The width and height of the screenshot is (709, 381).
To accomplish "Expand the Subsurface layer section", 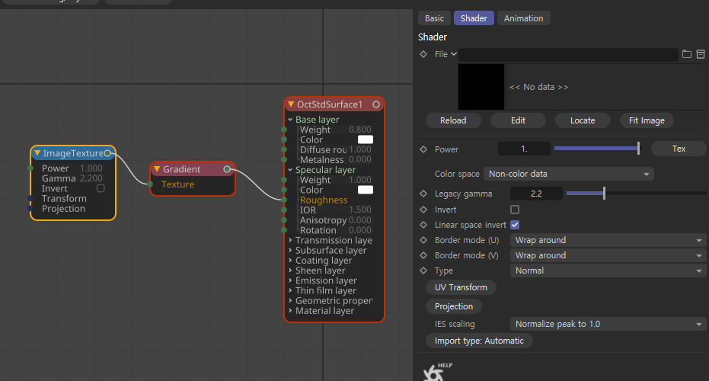I will click(290, 250).
